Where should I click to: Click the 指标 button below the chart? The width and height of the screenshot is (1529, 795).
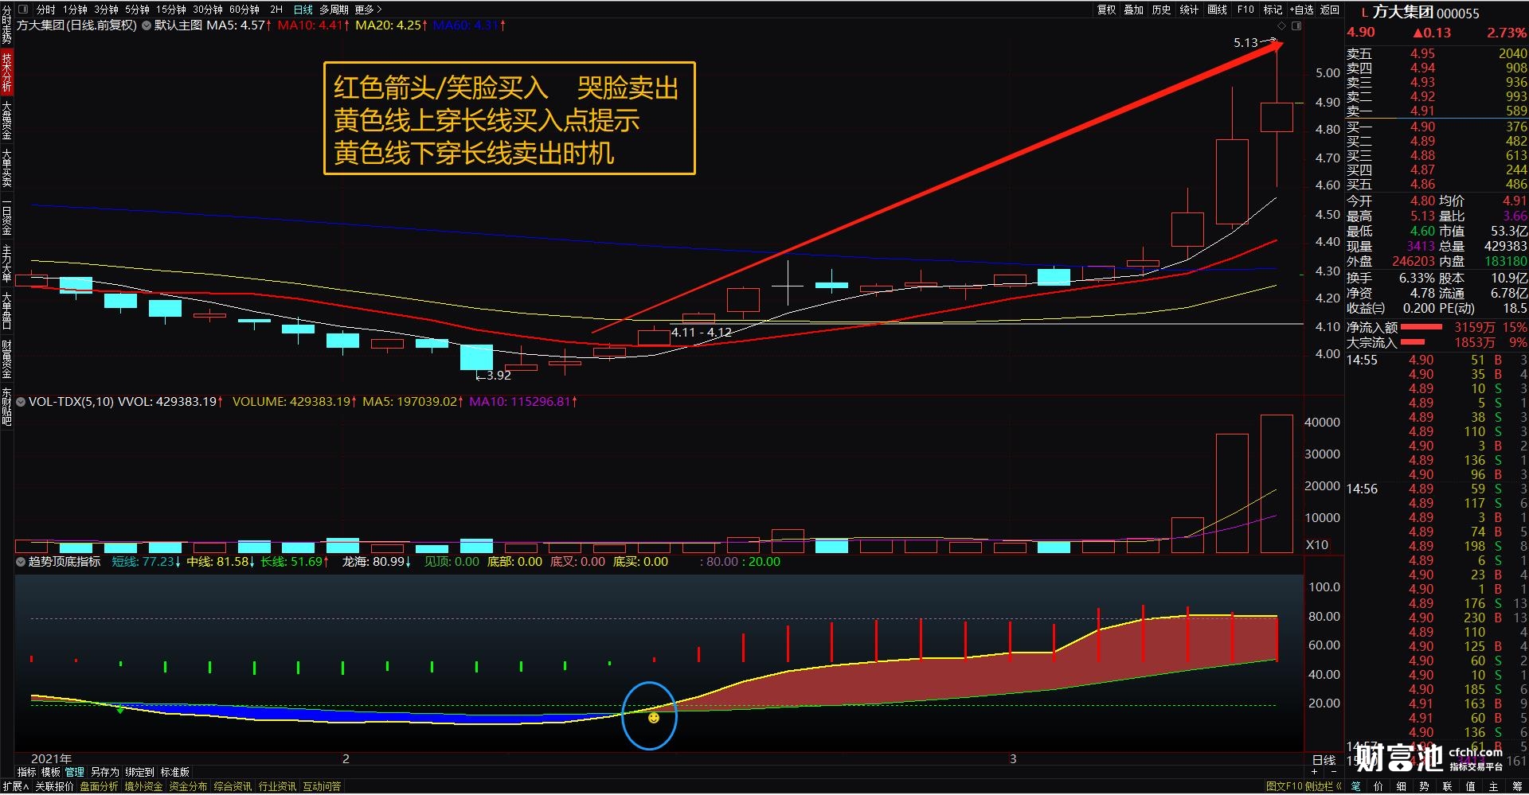point(26,772)
